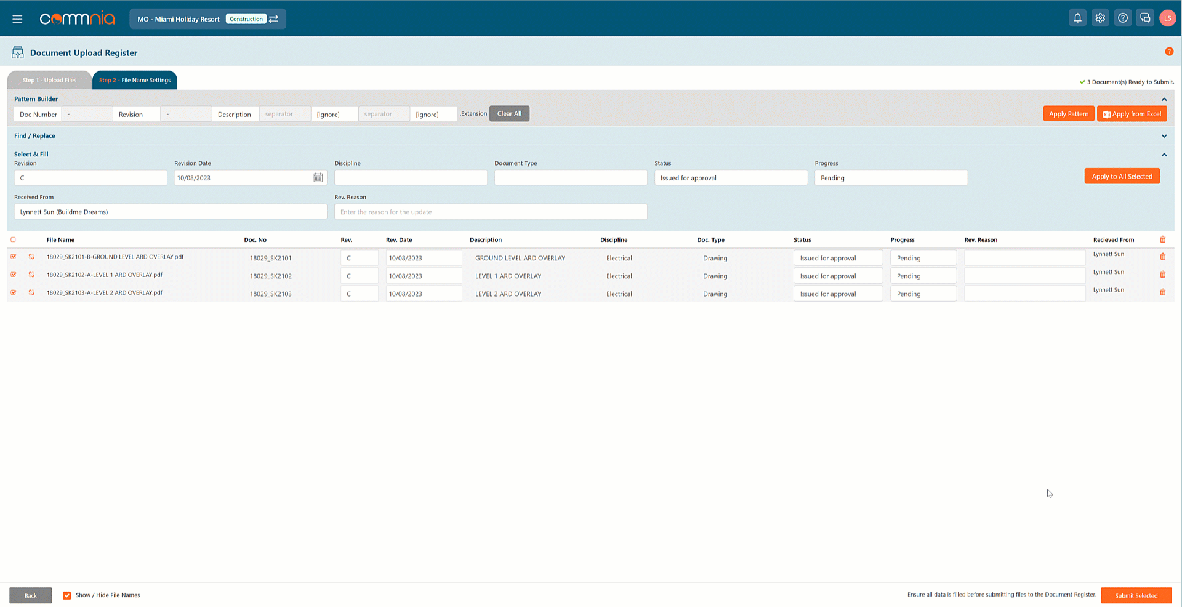Click the Omnia logo

(x=77, y=19)
